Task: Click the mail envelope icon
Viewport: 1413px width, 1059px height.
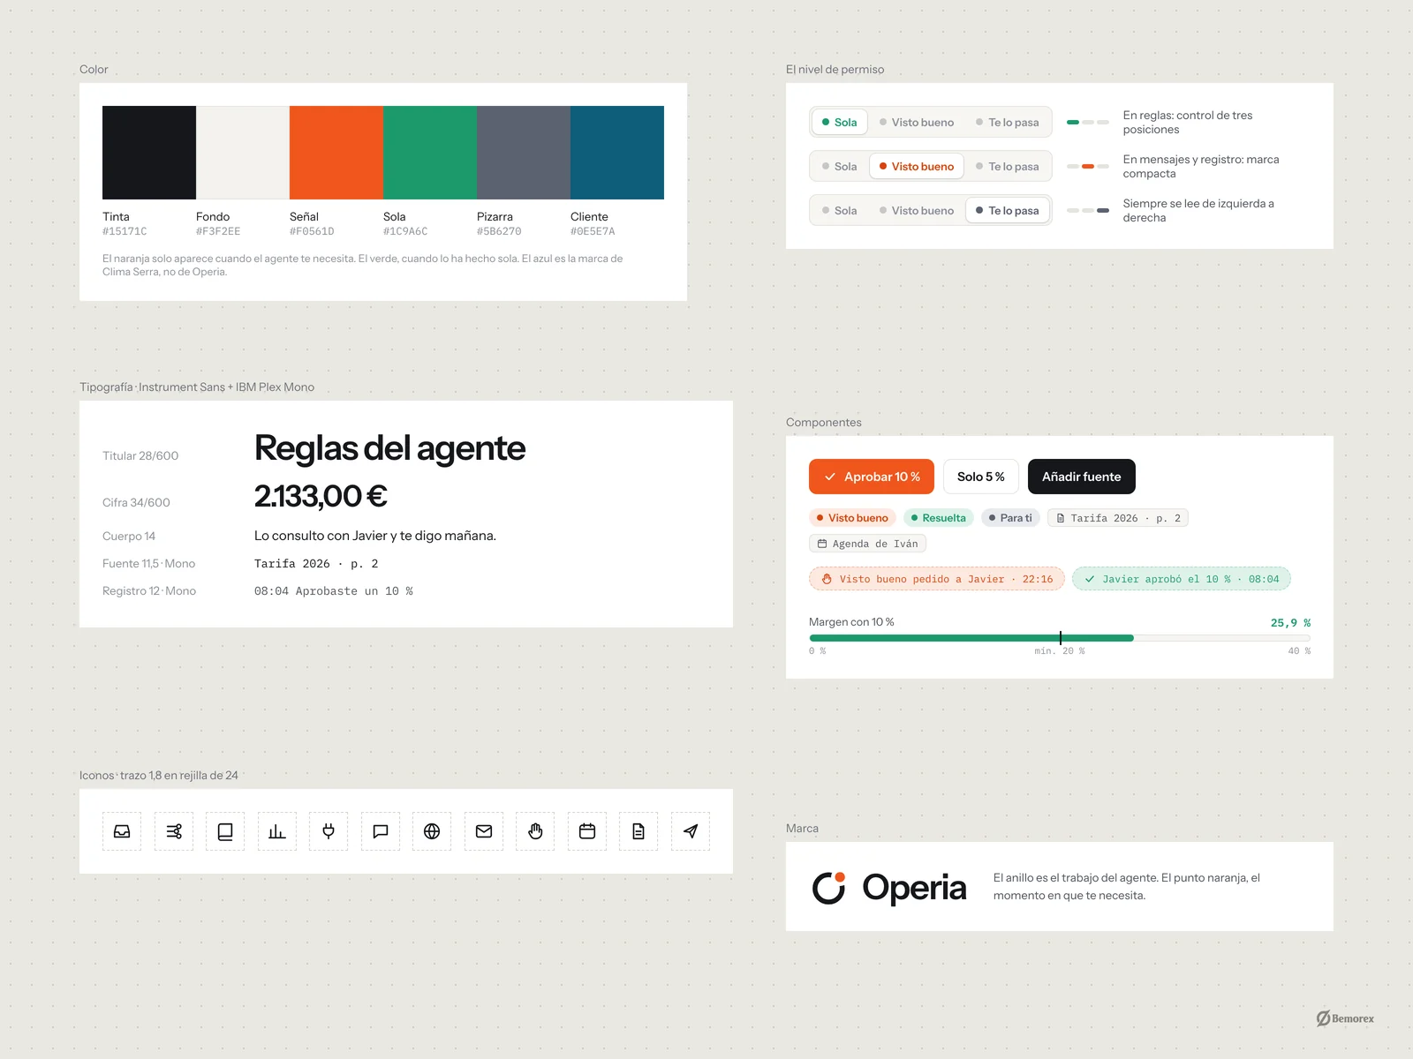Action: click(x=484, y=831)
